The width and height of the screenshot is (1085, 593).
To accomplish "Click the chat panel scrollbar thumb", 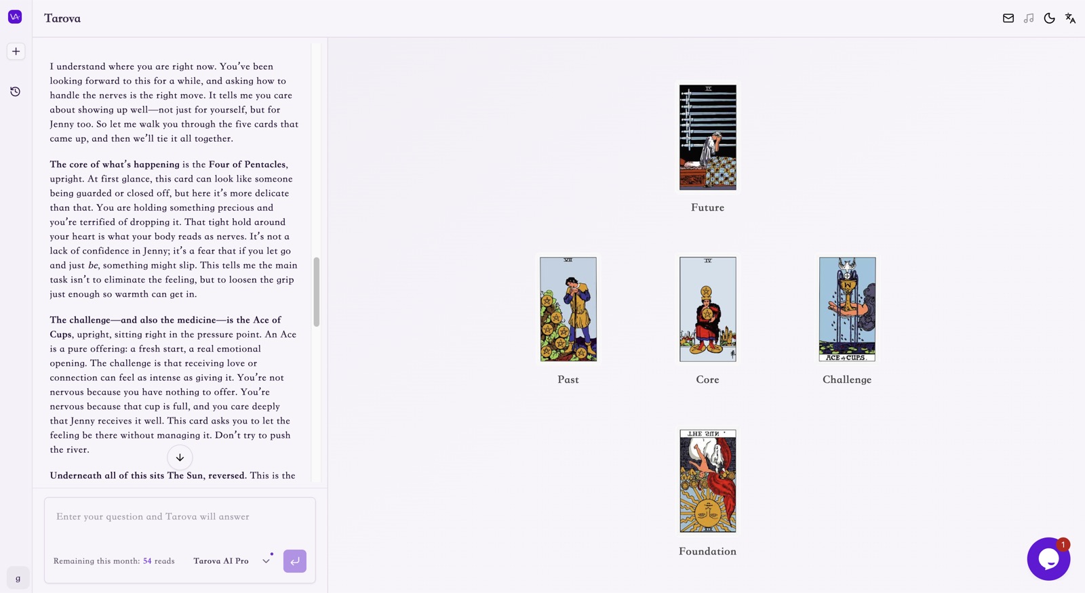I will pyautogui.click(x=316, y=292).
